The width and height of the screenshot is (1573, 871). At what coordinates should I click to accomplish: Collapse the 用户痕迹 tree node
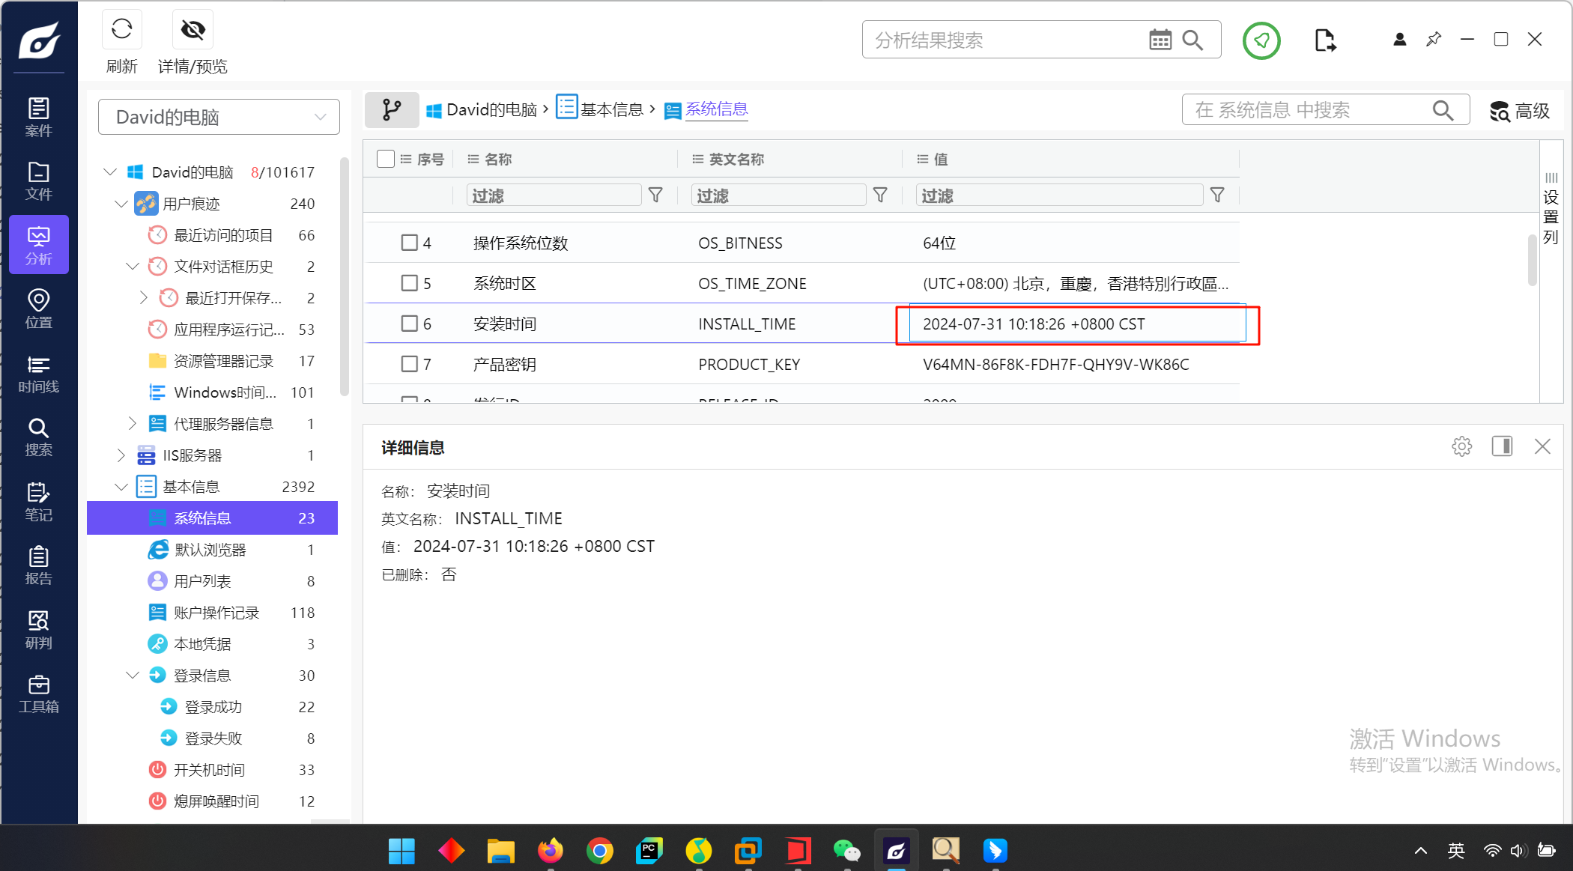[x=121, y=204]
